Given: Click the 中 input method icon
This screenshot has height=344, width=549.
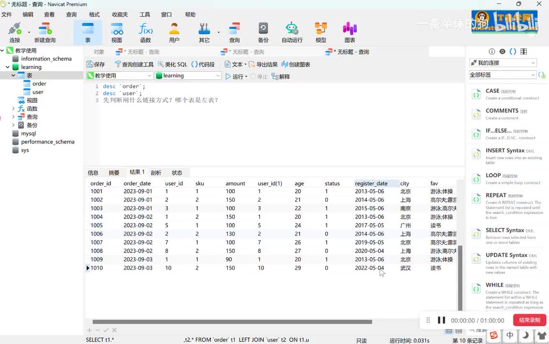Looking at the screenshot, I should pos(510,335).
